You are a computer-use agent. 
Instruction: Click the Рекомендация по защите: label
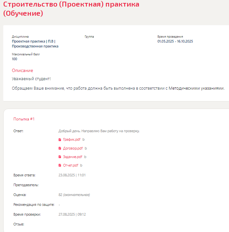34,205
